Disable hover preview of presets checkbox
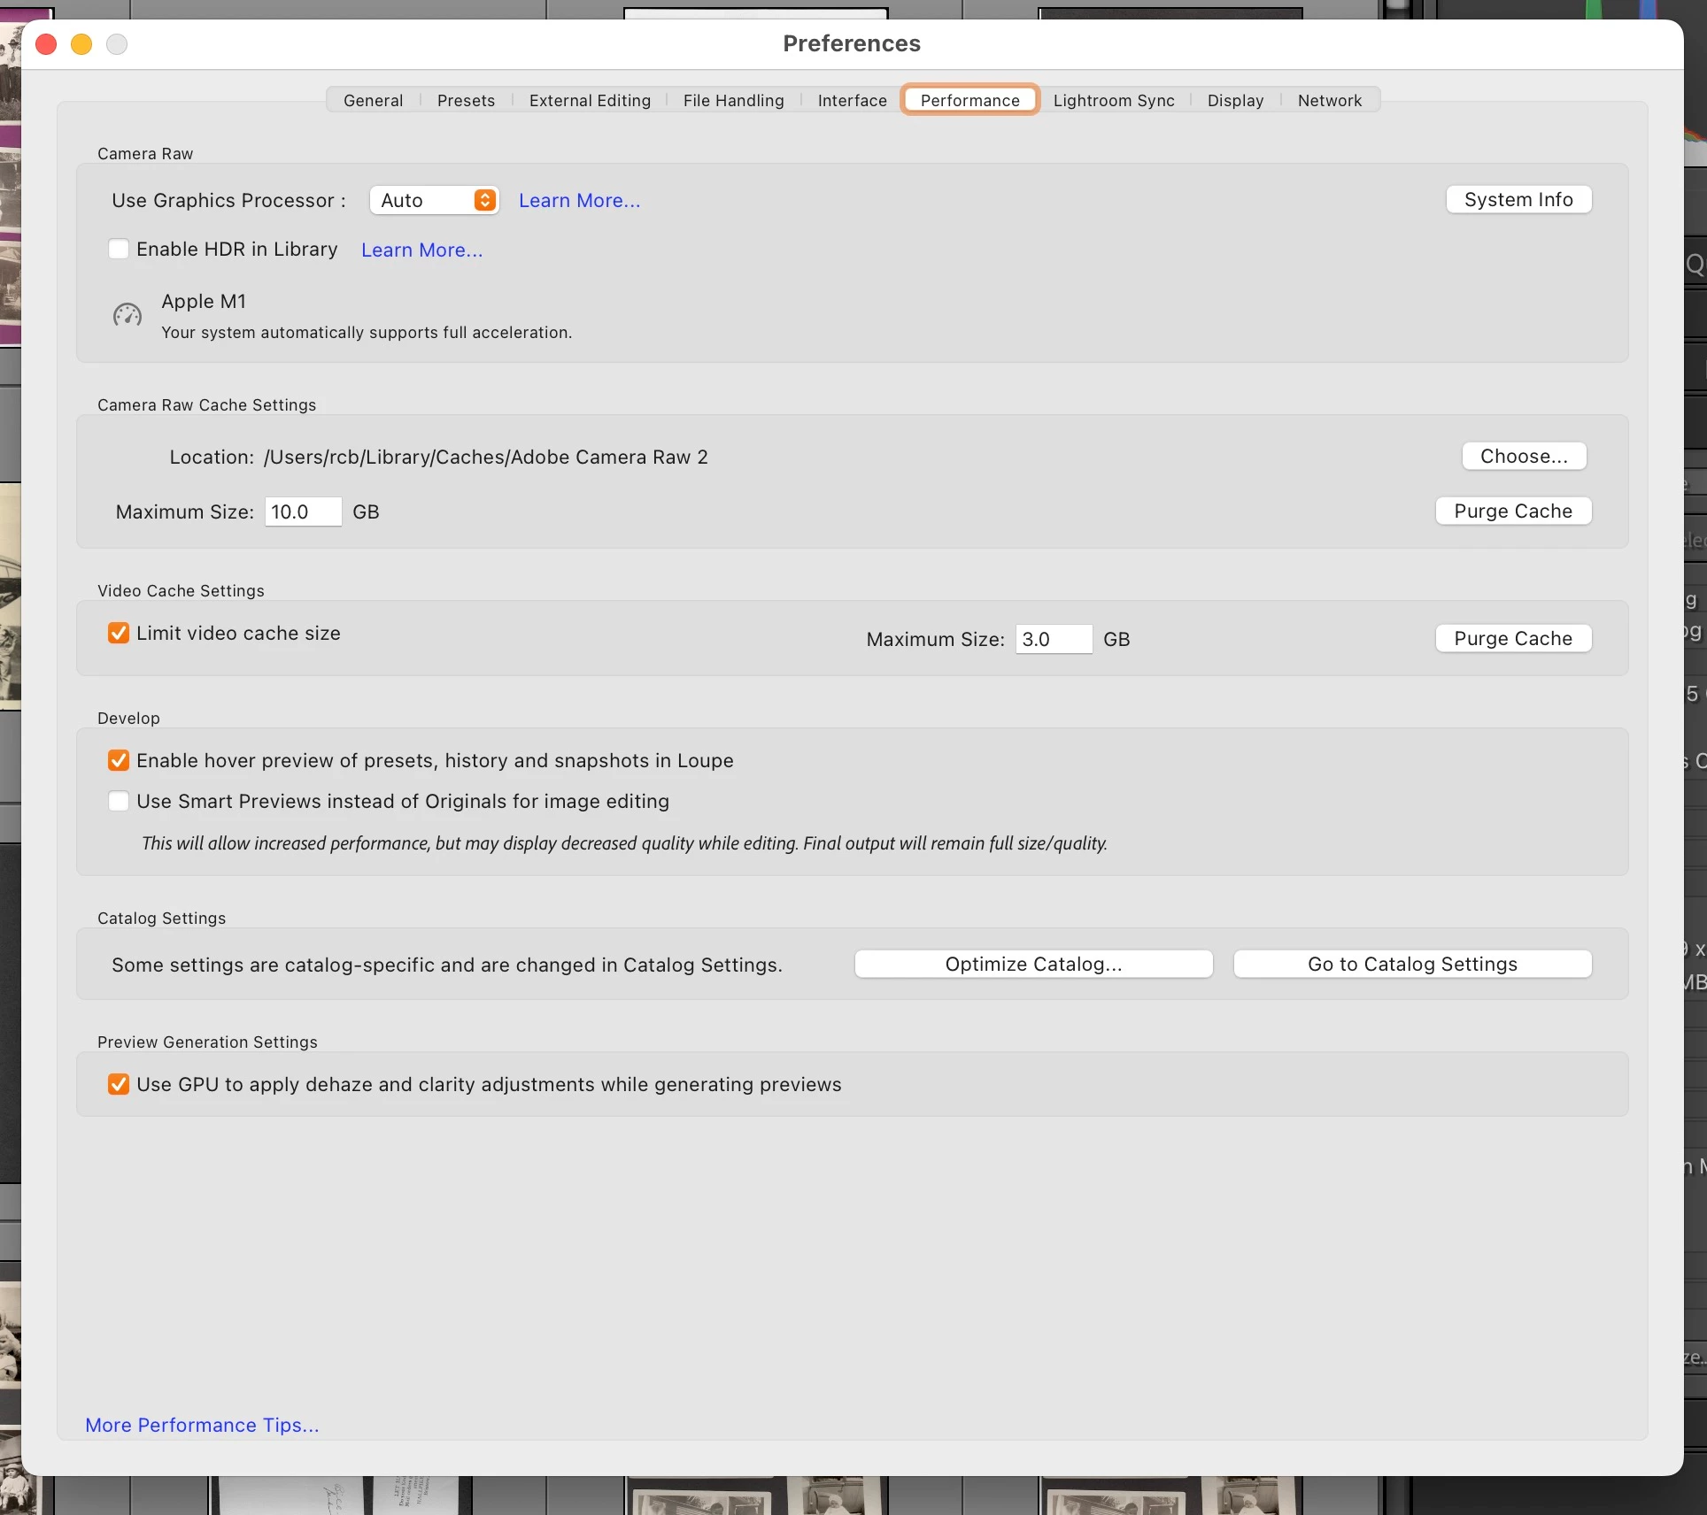 click(119, 761)
